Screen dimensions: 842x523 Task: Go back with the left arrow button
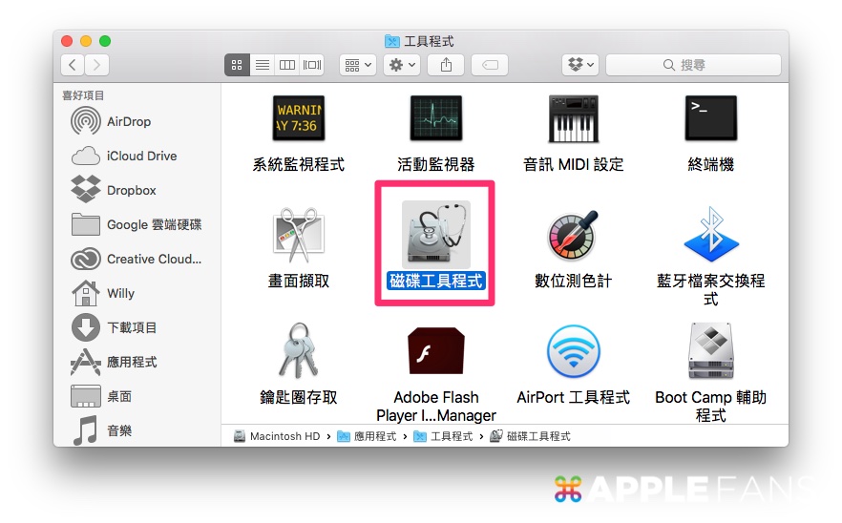click(73, 65)
